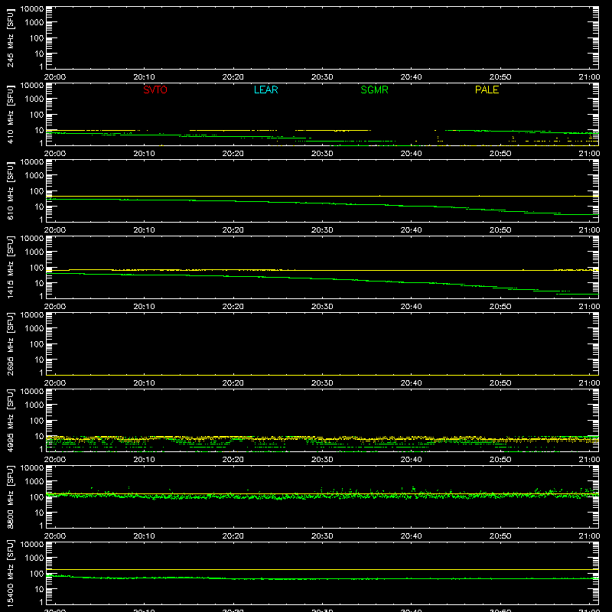
Task: Click the 10000 y-label of 245 MHz panel
Action: (x=32, y=9)
